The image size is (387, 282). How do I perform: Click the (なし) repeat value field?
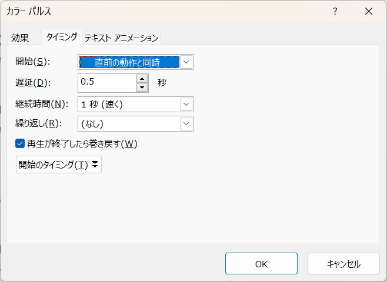point(128,123)
